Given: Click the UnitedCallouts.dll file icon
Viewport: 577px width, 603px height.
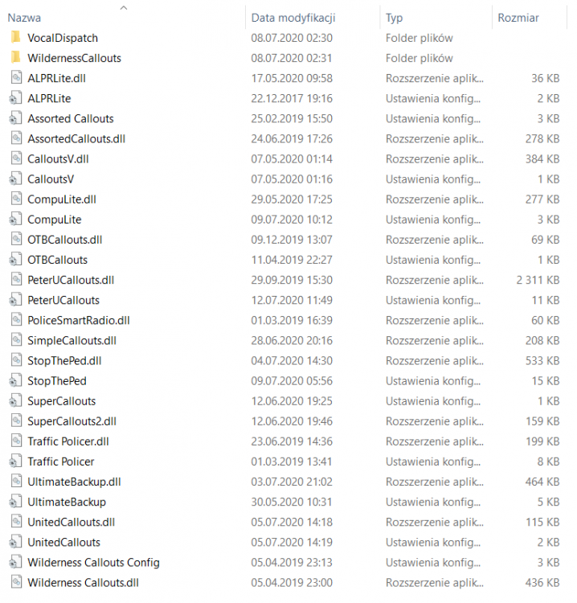Looking at the screenshot, I should click(x=16, y=523).
